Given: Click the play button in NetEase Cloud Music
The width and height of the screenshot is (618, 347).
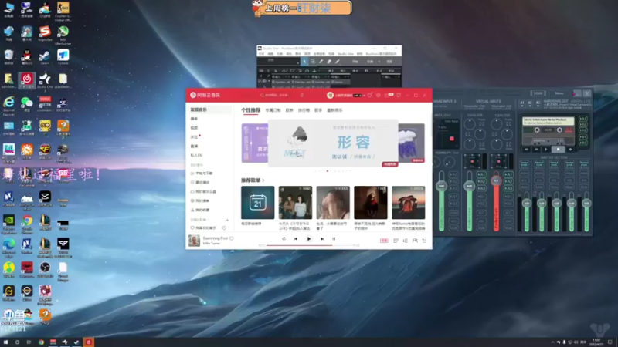Looking at the screenshot, I should (x=309, y=239).
